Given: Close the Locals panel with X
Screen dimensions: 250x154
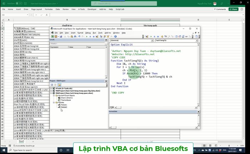Looking at the screenshot, I should [x=106, y=40].
